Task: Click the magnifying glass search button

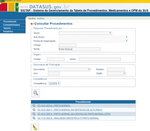Action: point(36,93)
